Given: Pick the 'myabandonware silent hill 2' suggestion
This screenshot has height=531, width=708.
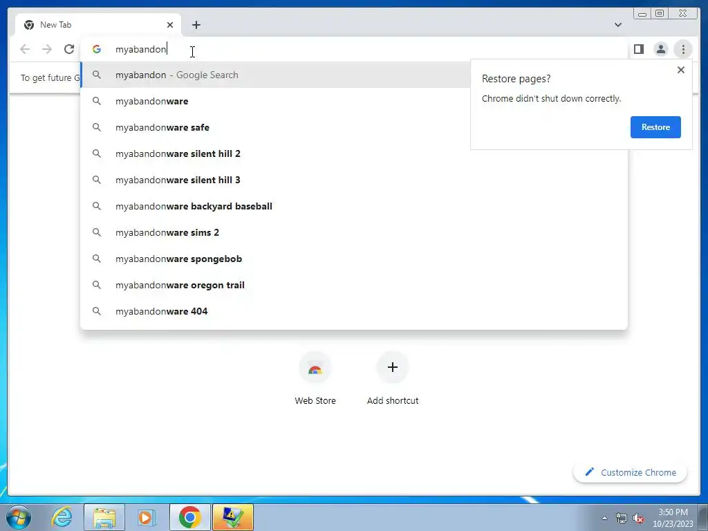Looking at the screenshot, I should tap(354, 153).
